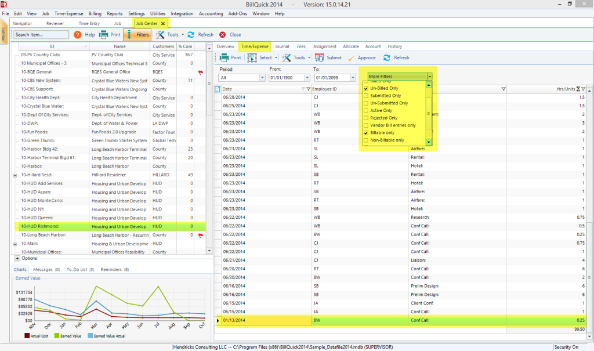This screenshot has height=351, width=594.
Task: Click the Actual Cost legend swatch
Action: pos(27,336)
